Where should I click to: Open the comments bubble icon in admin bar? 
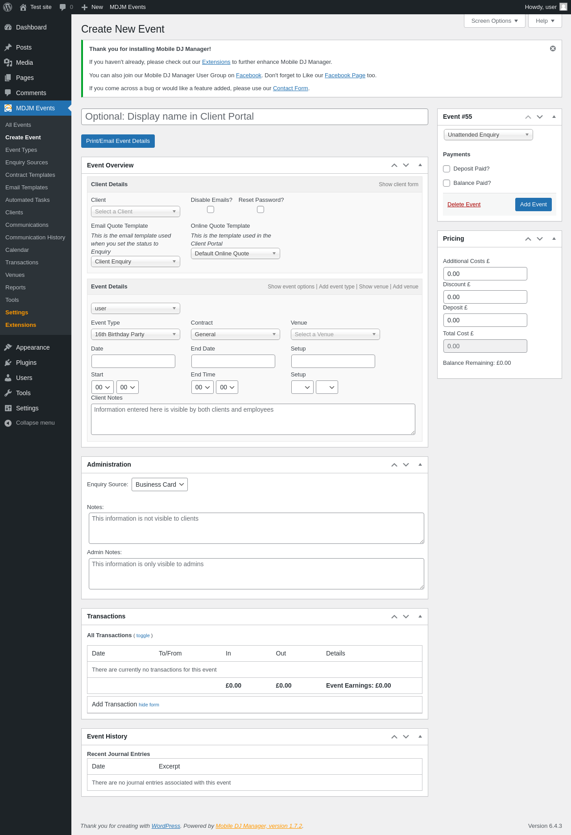(x=63, y=7)
